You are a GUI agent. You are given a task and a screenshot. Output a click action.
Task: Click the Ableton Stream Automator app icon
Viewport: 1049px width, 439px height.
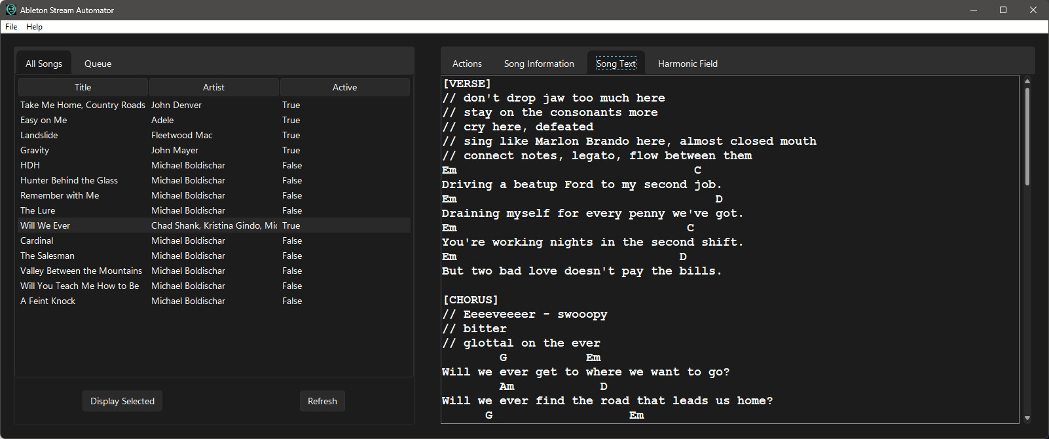click(11, 10)
